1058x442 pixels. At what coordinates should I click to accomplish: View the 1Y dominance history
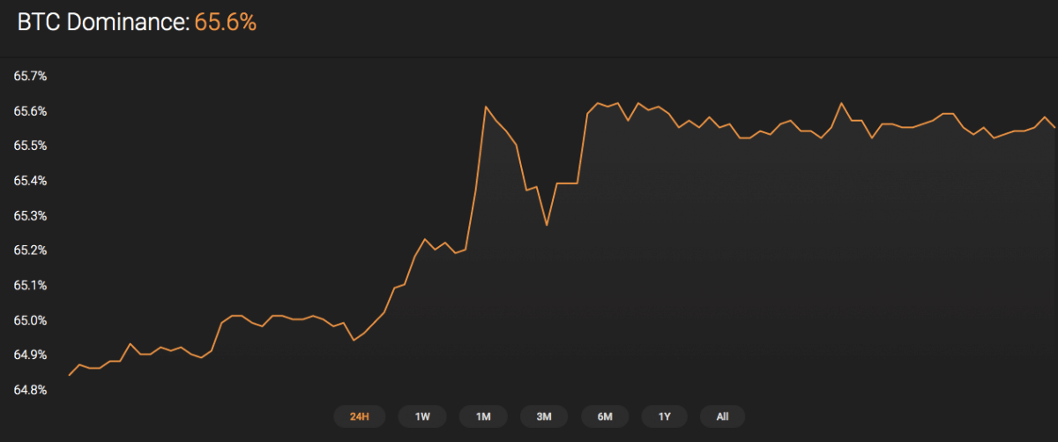click(x=665, y=416)
